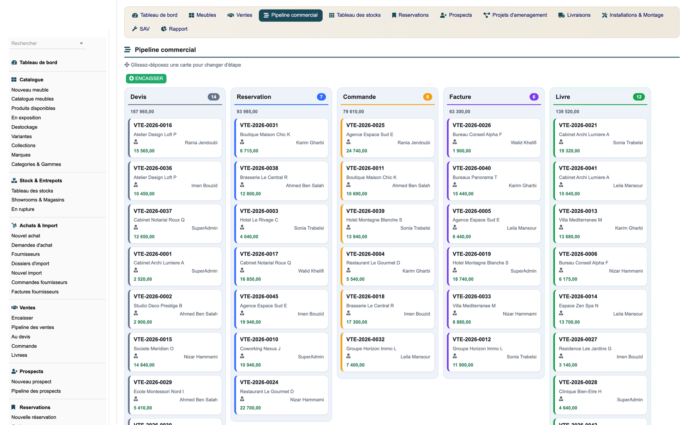This screenshot has height=425, width=687.
Task: Click the Livre count badge 12
Action: point(639,97)
